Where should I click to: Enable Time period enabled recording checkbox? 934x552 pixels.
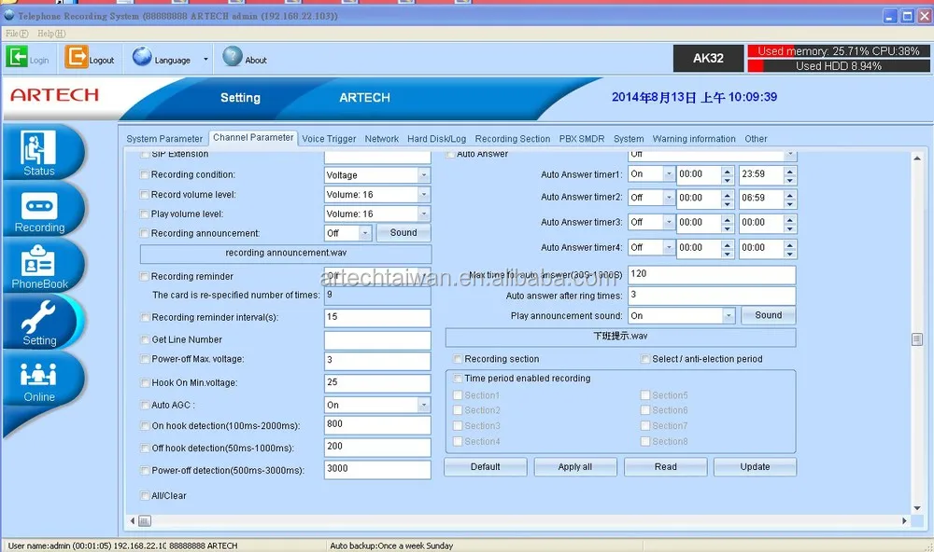click(x=458, y=379)
